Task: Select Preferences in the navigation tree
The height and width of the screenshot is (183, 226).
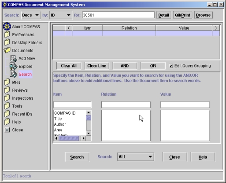Action: coord(23,35)
